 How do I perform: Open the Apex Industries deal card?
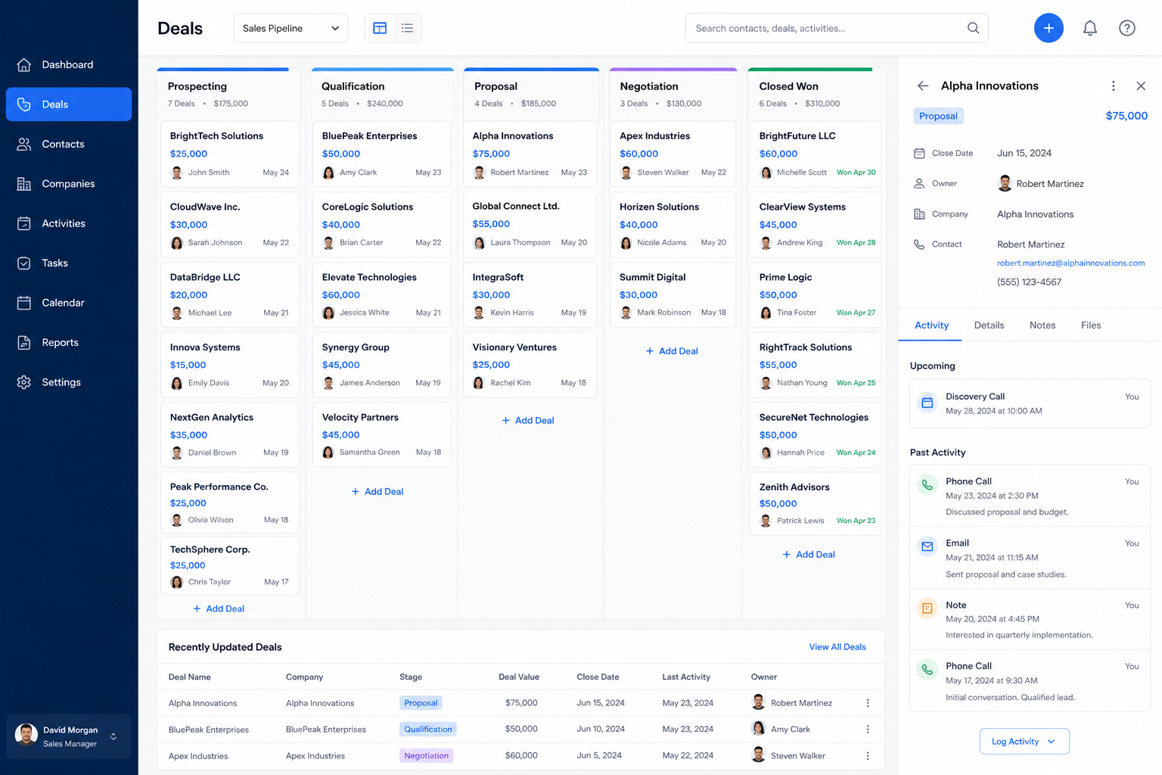673,154
